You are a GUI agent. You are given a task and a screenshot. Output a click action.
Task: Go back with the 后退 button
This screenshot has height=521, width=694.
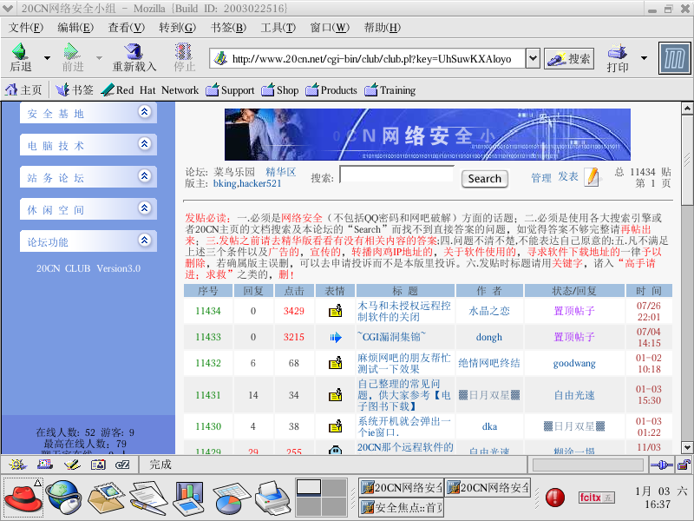click(20, 57)
